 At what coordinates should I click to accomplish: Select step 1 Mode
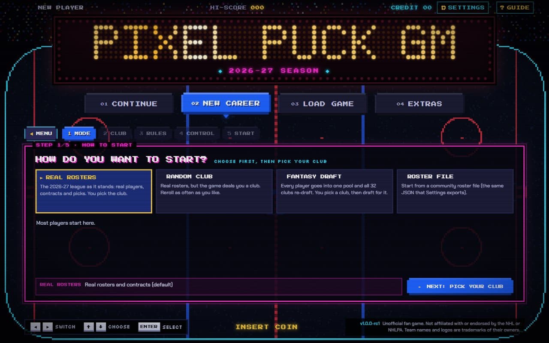coord(79,133)
